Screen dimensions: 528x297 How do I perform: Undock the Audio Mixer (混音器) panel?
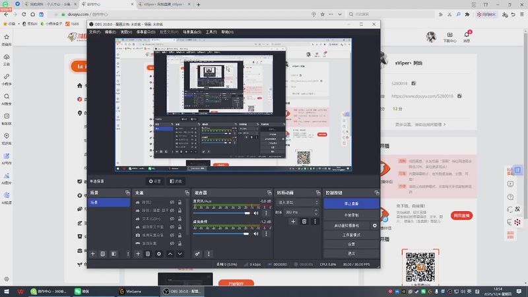tap(269, 193)
